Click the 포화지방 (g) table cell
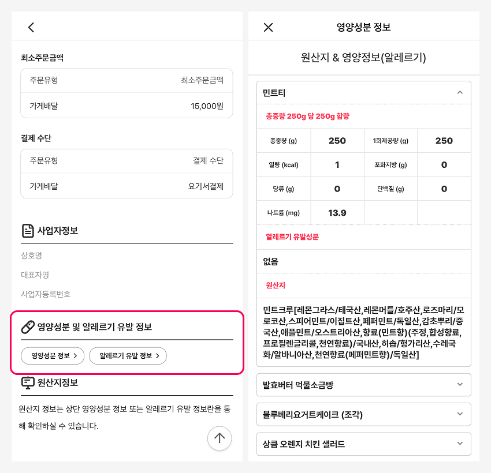The height and width of the screenshot is (473, 491). [x=391, y=165]
